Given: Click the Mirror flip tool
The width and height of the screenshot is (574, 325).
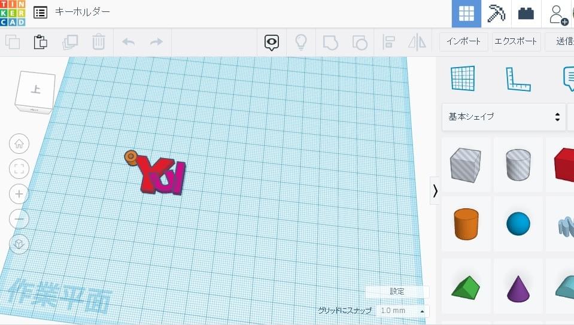Looking at the screenshot, I should click(x=417, y=42).
